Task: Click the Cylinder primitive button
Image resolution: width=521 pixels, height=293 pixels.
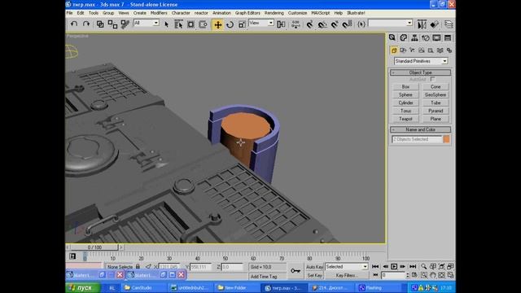Action: [x=405, y=103]
